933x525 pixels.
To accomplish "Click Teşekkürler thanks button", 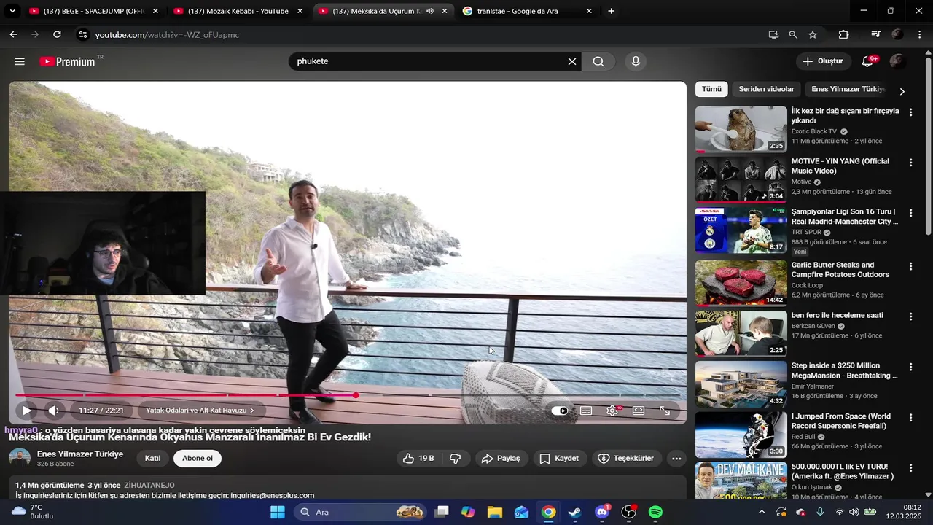I will pyautogui.click(x=625, y=459).
